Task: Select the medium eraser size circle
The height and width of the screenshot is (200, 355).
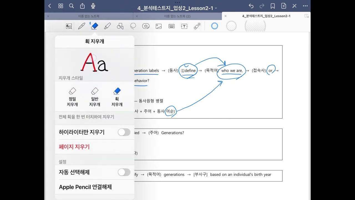Action: tap(231, 26)
